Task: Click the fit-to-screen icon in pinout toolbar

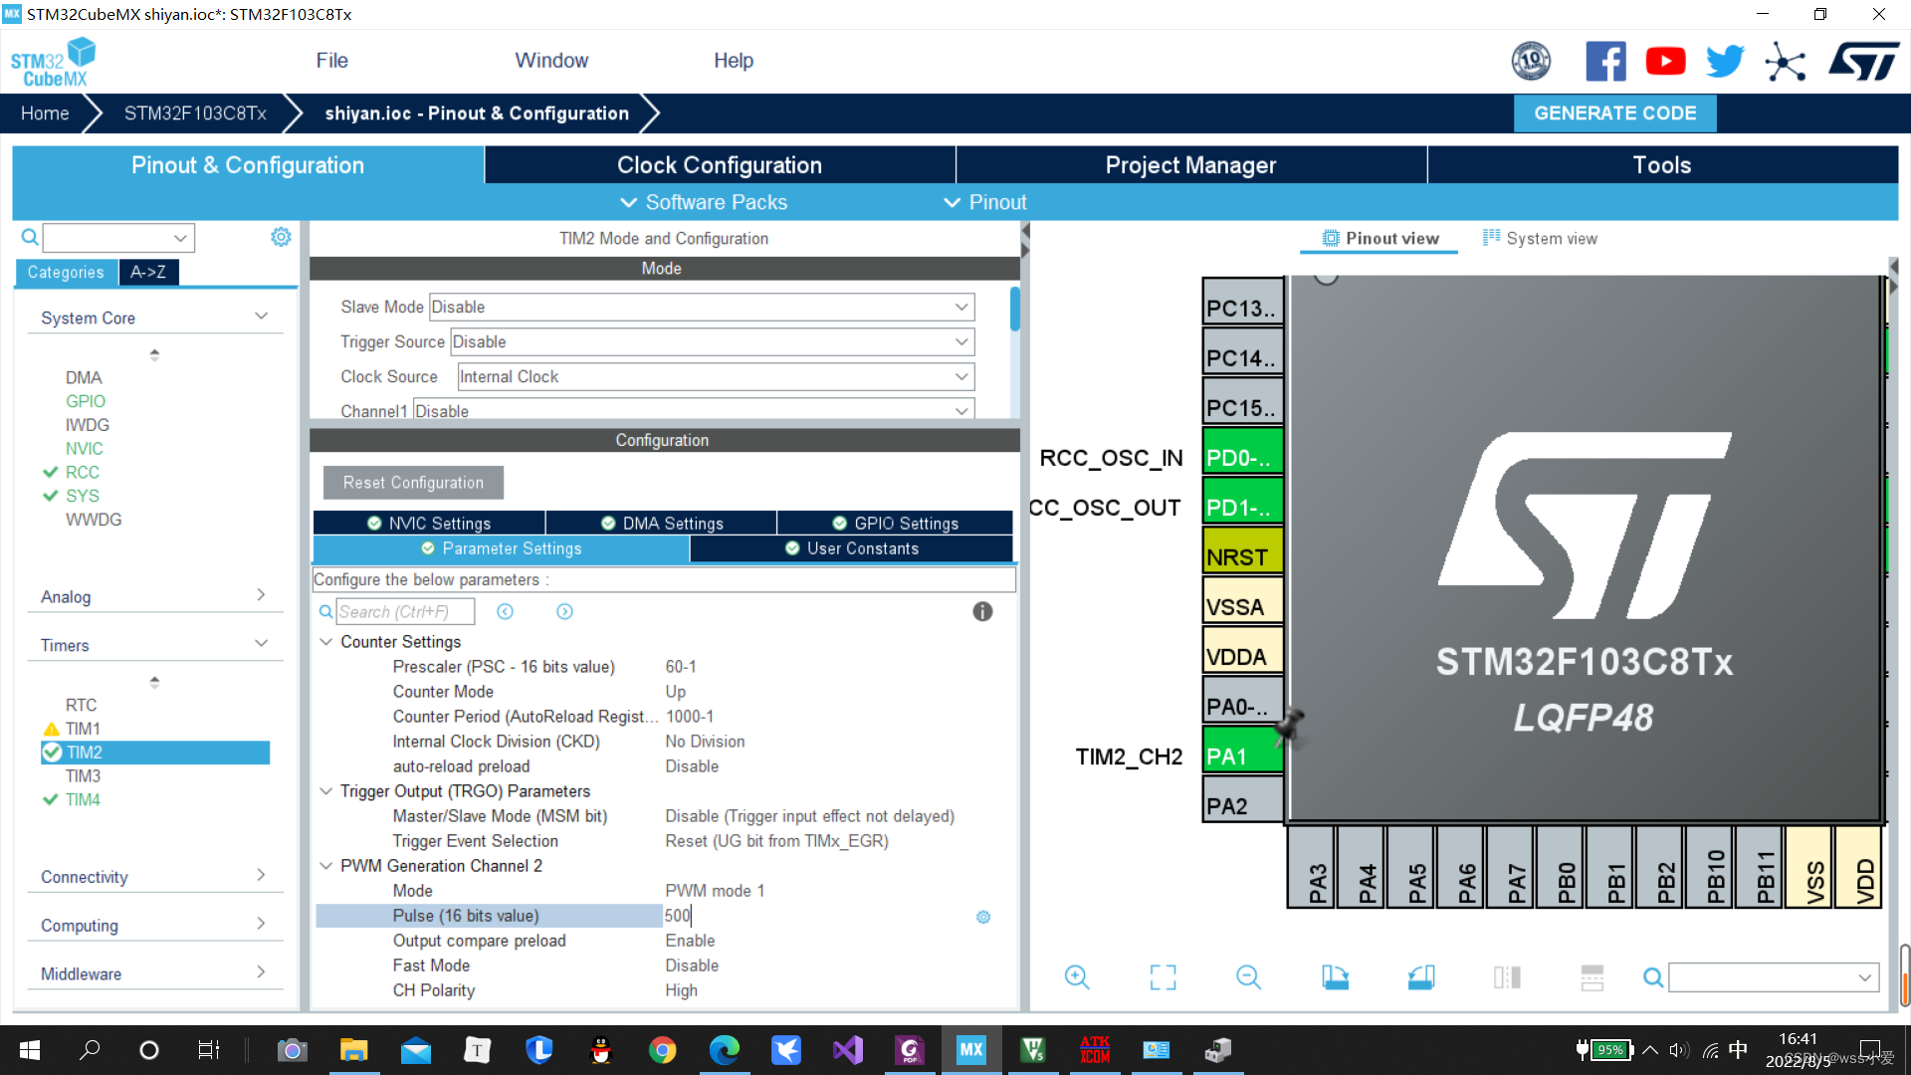Action: tap(1163, 977)
